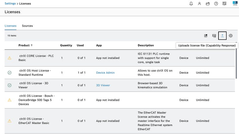The height and width of the screenshot is (134, 239).
Task: Click the App column header
Action: (99, 45)
